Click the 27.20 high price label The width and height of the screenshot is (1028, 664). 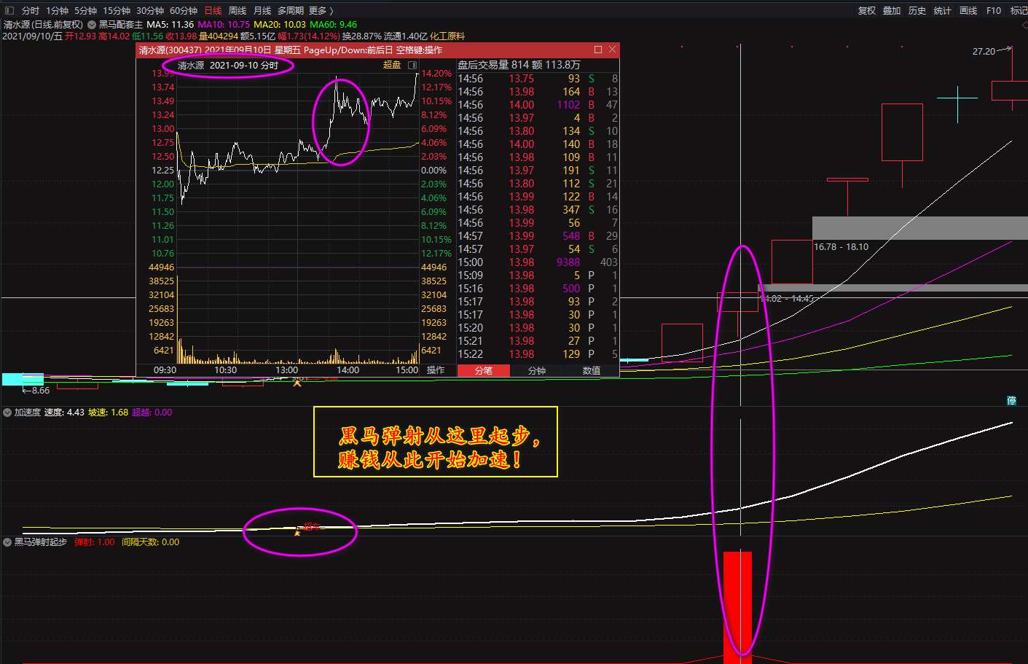pos(984,52)
